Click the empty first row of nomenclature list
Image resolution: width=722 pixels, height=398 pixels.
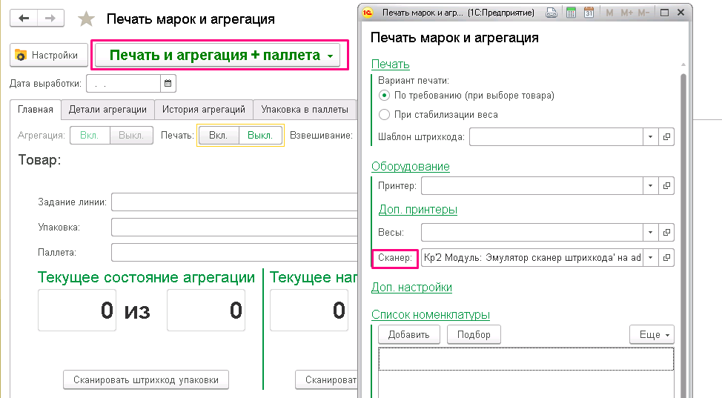pos(526,359)
